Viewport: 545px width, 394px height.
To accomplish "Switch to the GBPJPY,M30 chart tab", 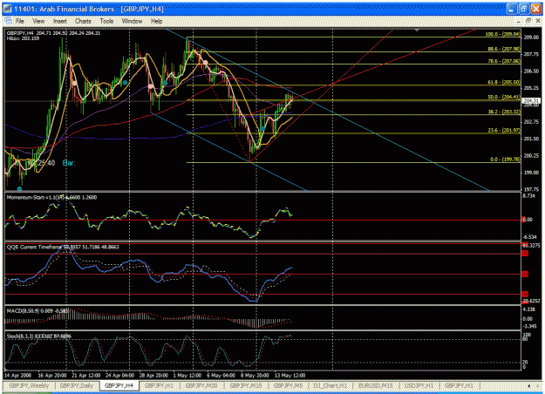I will click(x=201, y=385).
